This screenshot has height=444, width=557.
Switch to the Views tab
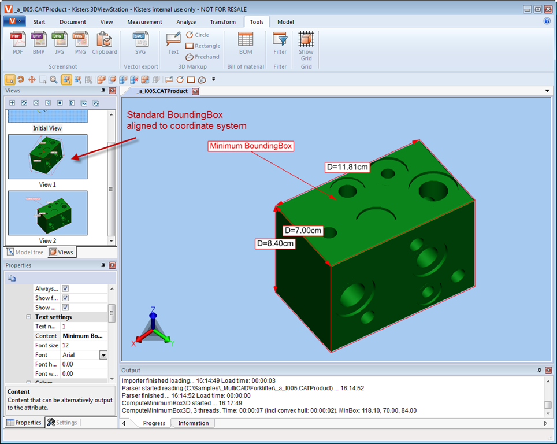[x=62, y=252]
